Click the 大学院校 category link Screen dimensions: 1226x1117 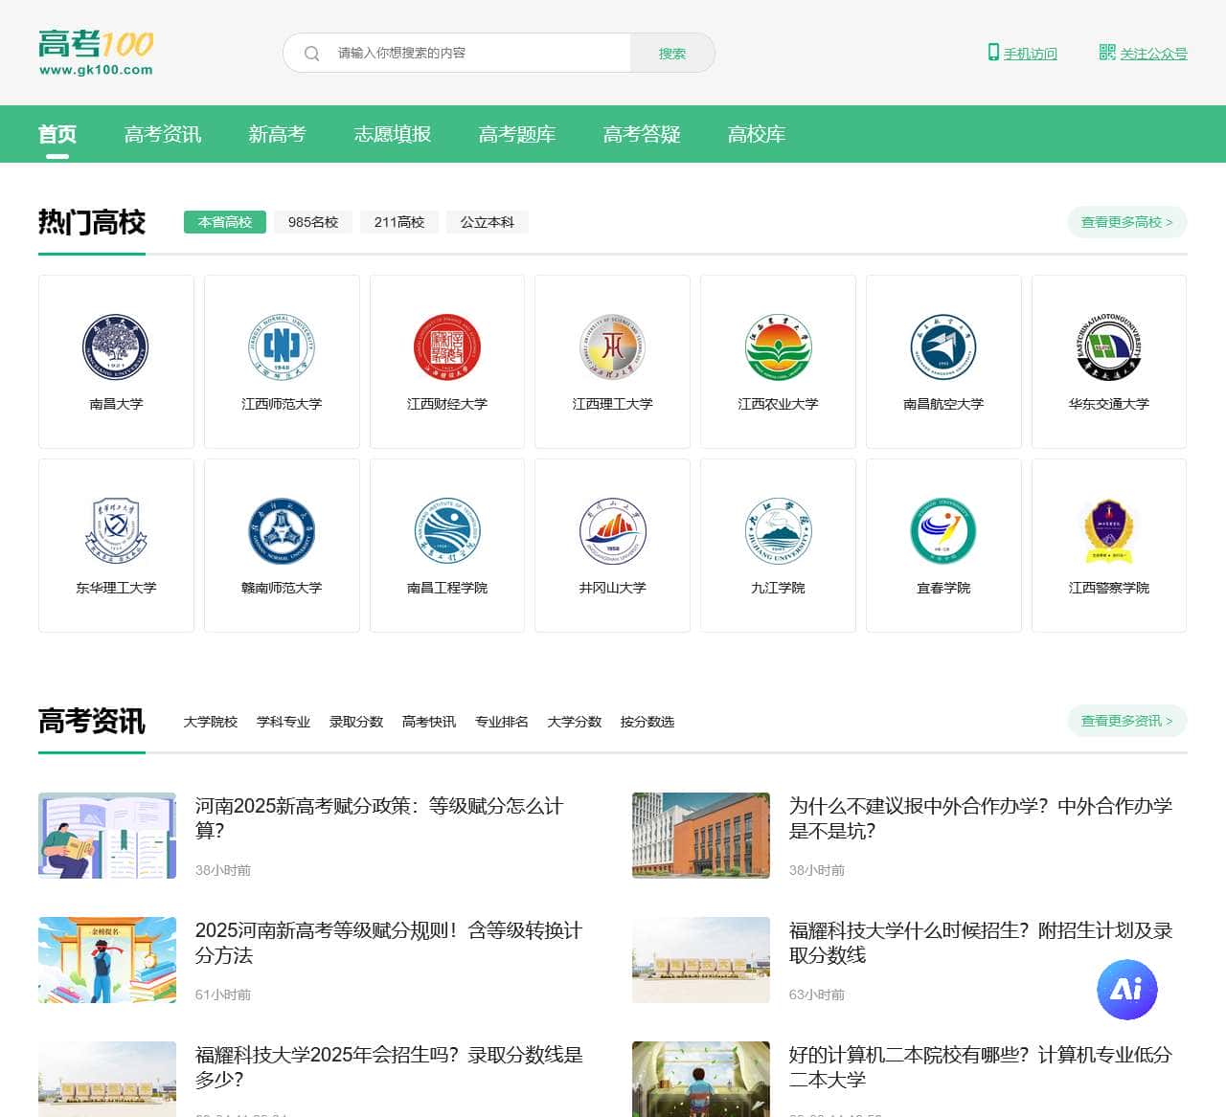211,722
